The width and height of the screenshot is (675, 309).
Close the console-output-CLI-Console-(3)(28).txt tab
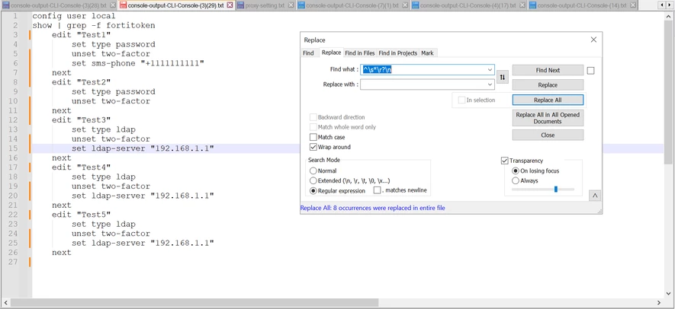coord(113,5)
